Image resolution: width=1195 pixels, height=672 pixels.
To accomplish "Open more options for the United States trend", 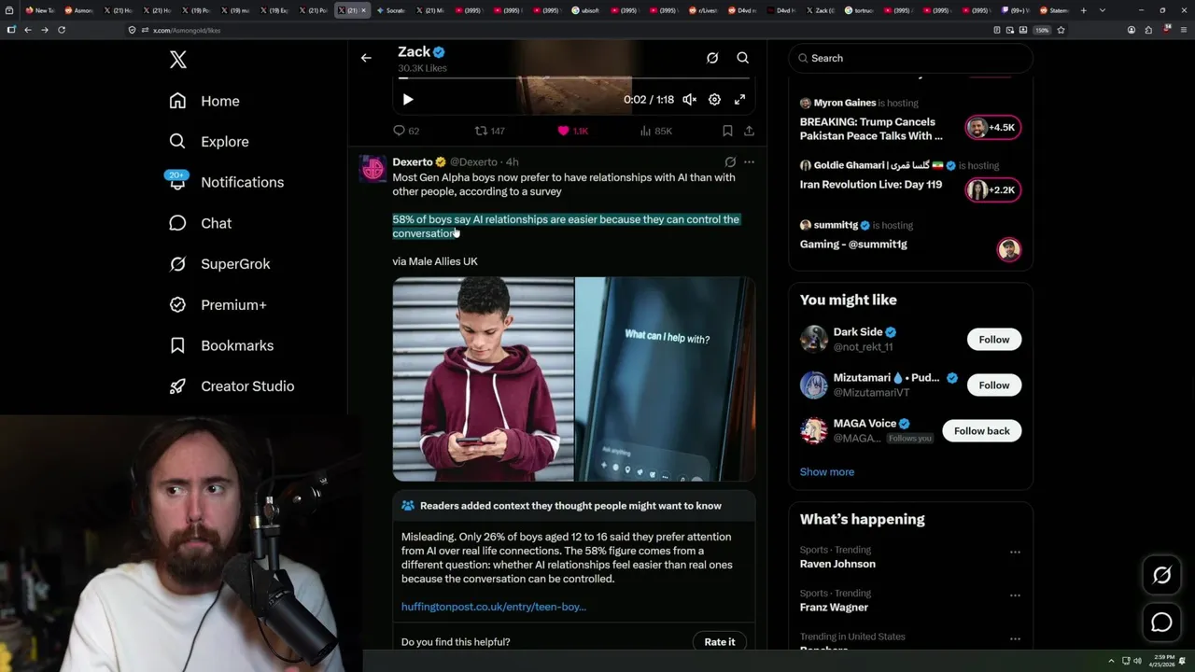I will point(1015,638).
